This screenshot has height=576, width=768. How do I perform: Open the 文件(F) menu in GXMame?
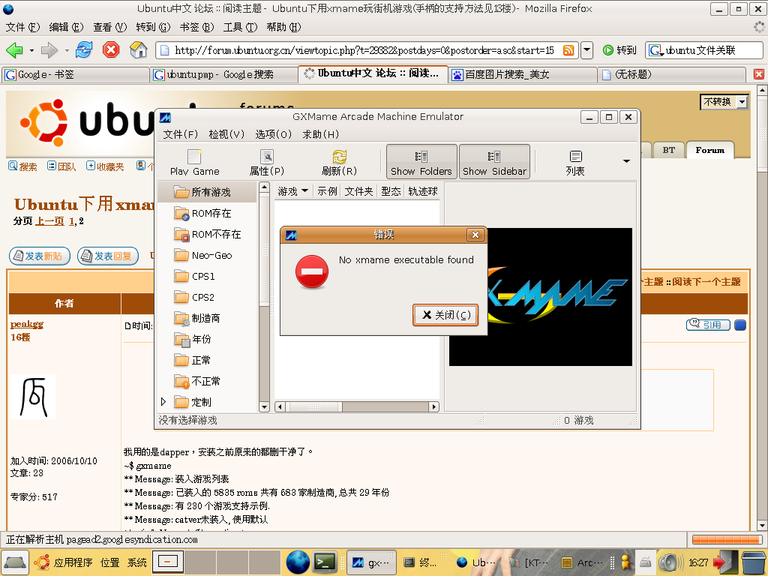(x=180, y=134)
